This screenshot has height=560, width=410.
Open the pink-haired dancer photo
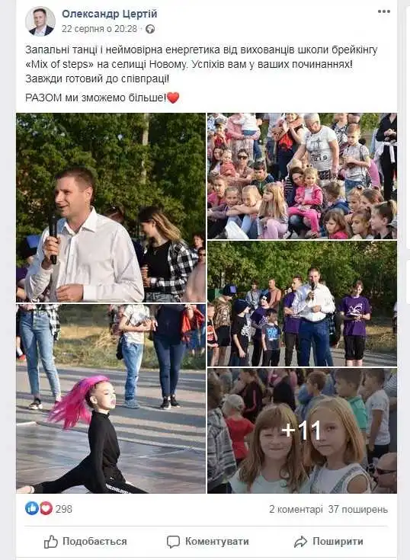point(111,399)
